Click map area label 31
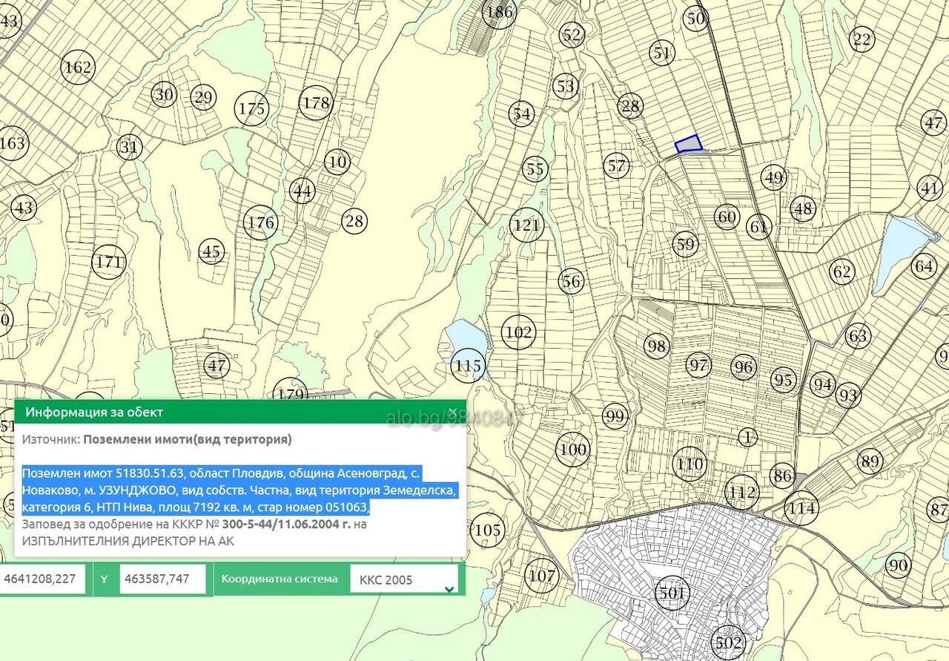 (129, 147)
